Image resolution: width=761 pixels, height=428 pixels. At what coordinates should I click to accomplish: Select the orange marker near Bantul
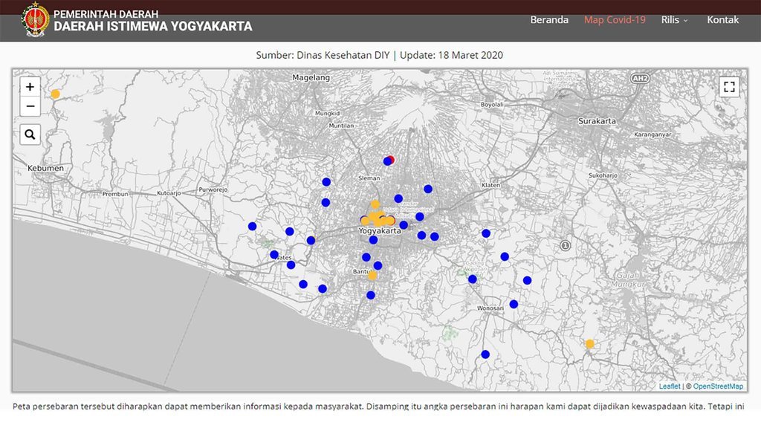tap(372, 275)
